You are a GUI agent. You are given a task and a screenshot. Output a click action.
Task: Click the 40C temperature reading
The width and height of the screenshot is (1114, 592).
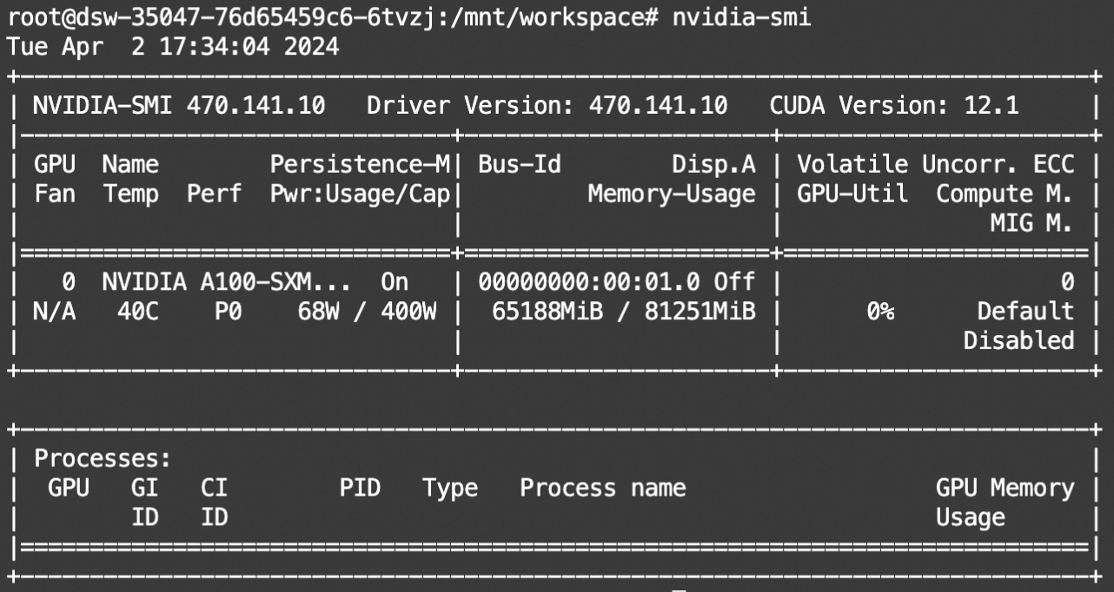(x=137, y=311)
